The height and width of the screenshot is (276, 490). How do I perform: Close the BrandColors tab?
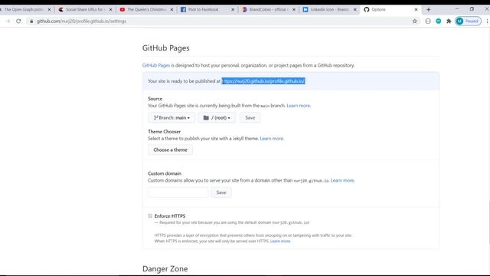tap(294, 10)
